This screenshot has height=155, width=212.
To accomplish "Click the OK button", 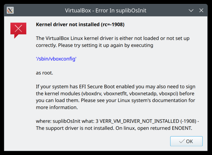I will (186, 141).
